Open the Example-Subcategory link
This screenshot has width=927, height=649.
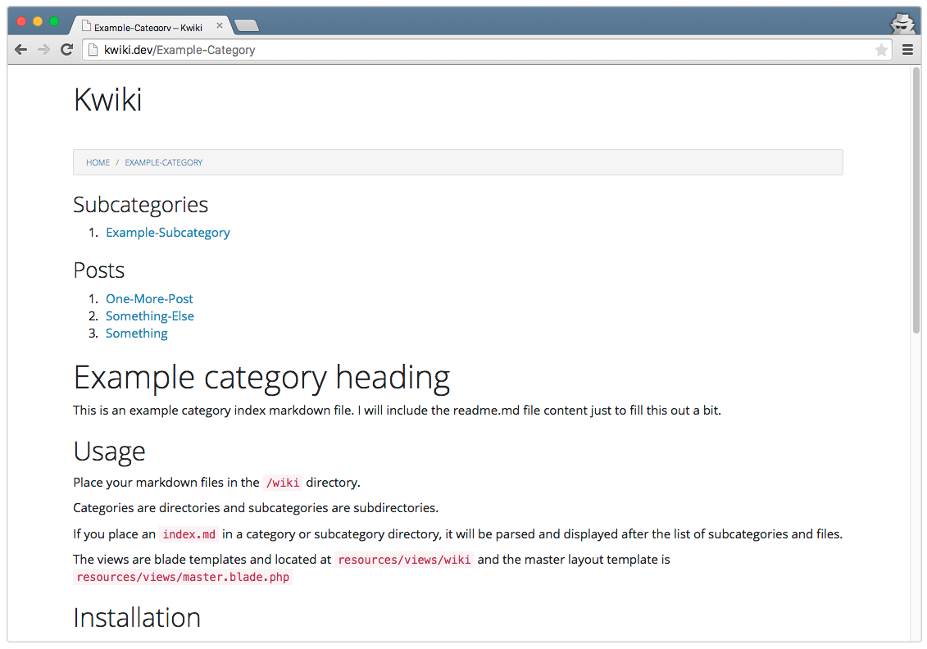[x=168, y=233]
